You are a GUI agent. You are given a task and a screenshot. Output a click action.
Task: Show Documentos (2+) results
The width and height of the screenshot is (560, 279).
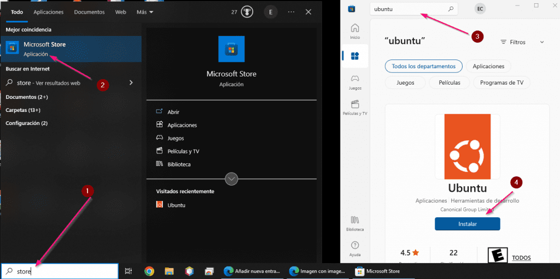(x=27, y=97)
